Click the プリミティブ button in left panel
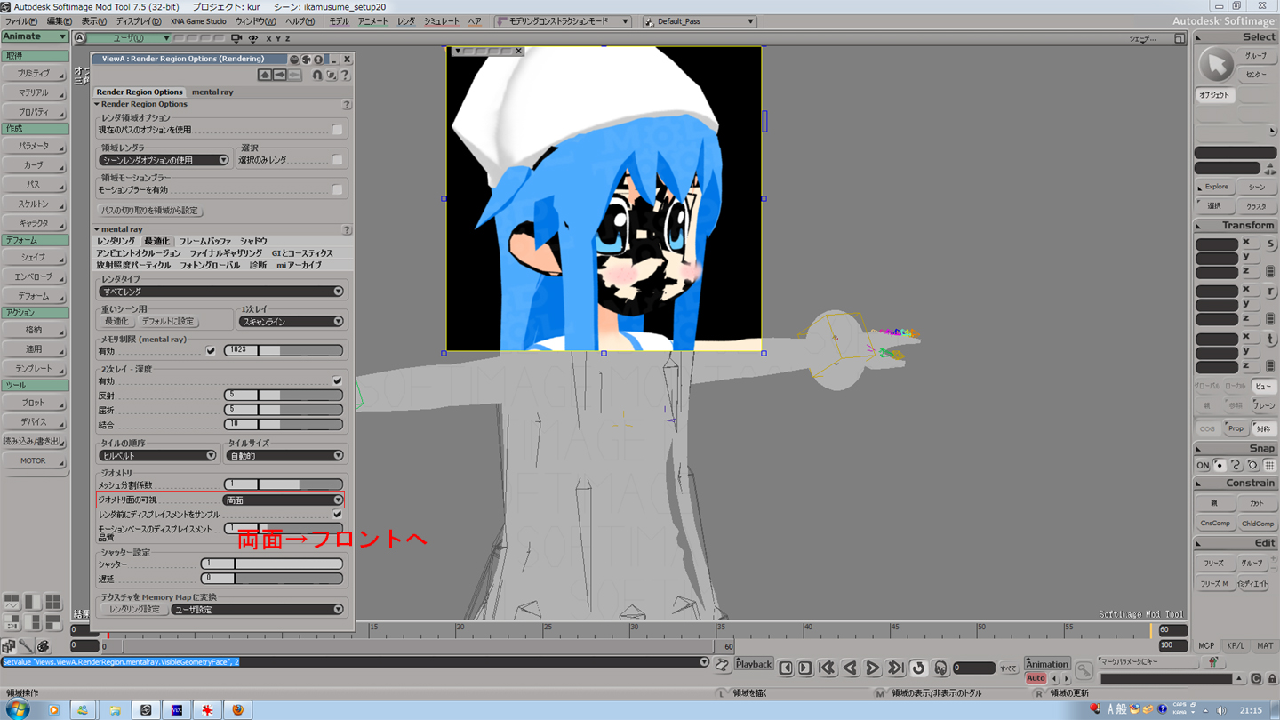Viewport: 1280px width, 720px height. click(35, 74)
